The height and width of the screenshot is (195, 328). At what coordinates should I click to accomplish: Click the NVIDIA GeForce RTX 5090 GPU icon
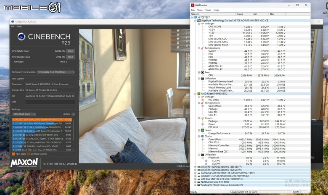pyautogui.click(x=199, y=182)
